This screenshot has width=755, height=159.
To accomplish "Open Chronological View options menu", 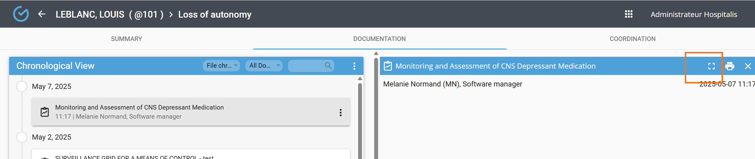I will tap(354, 66).
